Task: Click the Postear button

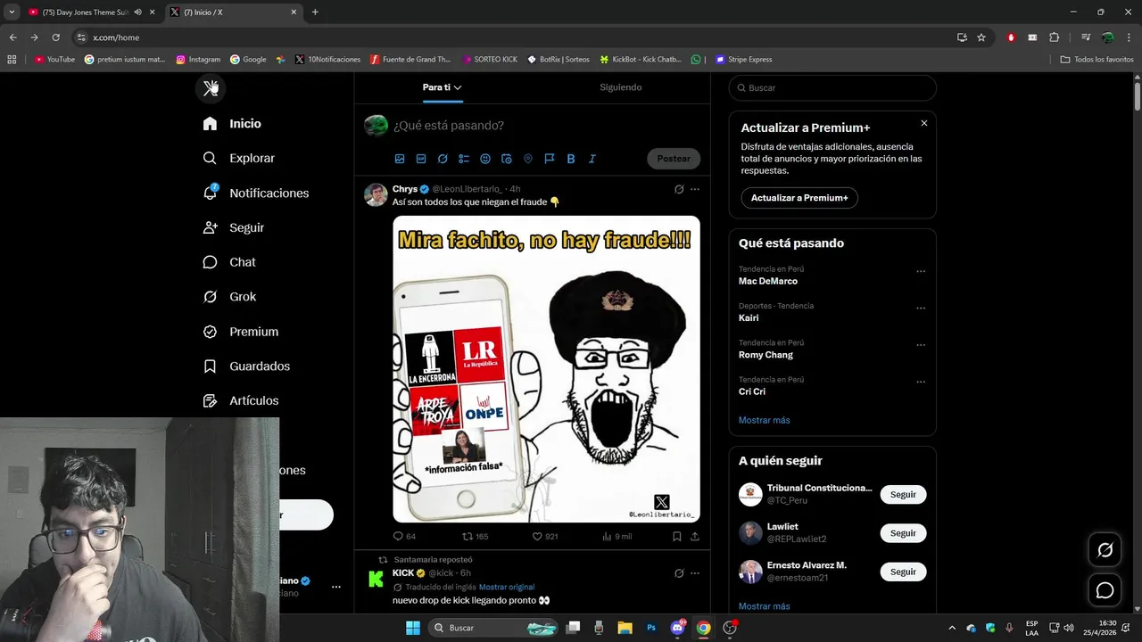Action: coord(674,159)
